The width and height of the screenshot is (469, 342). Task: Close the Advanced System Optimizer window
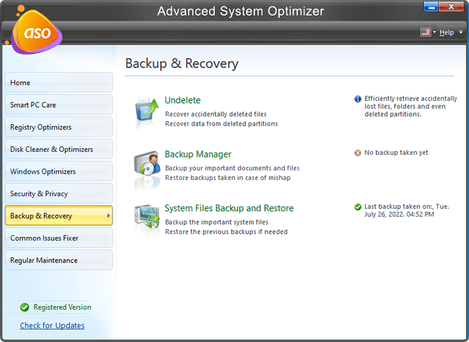tap(451, 7)
